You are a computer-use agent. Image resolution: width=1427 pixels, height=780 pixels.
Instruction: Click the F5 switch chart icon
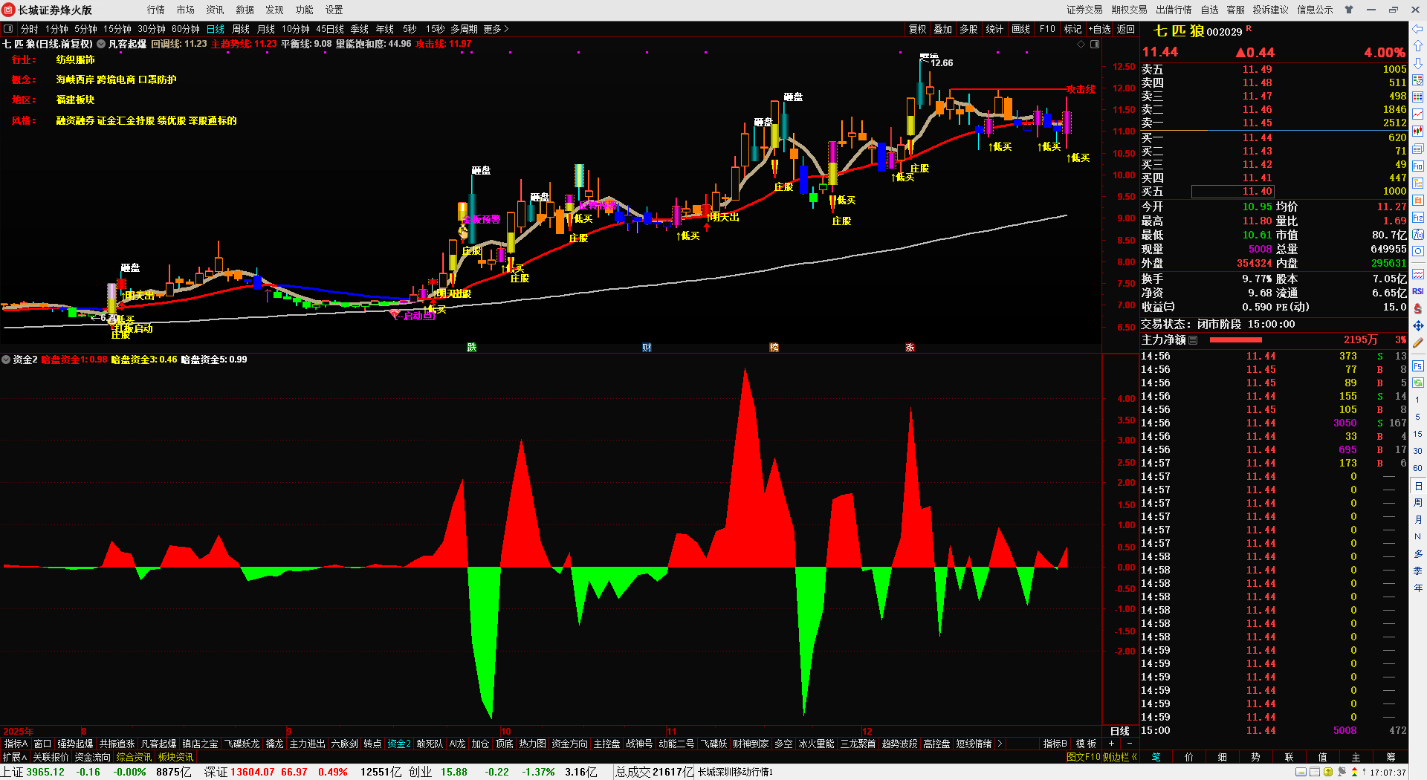1418,366
